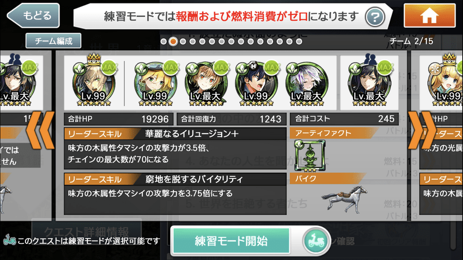Select third team page indicator dot
Image resolution: width=463 pixels, height=260 pixels.
coord(183,42)
